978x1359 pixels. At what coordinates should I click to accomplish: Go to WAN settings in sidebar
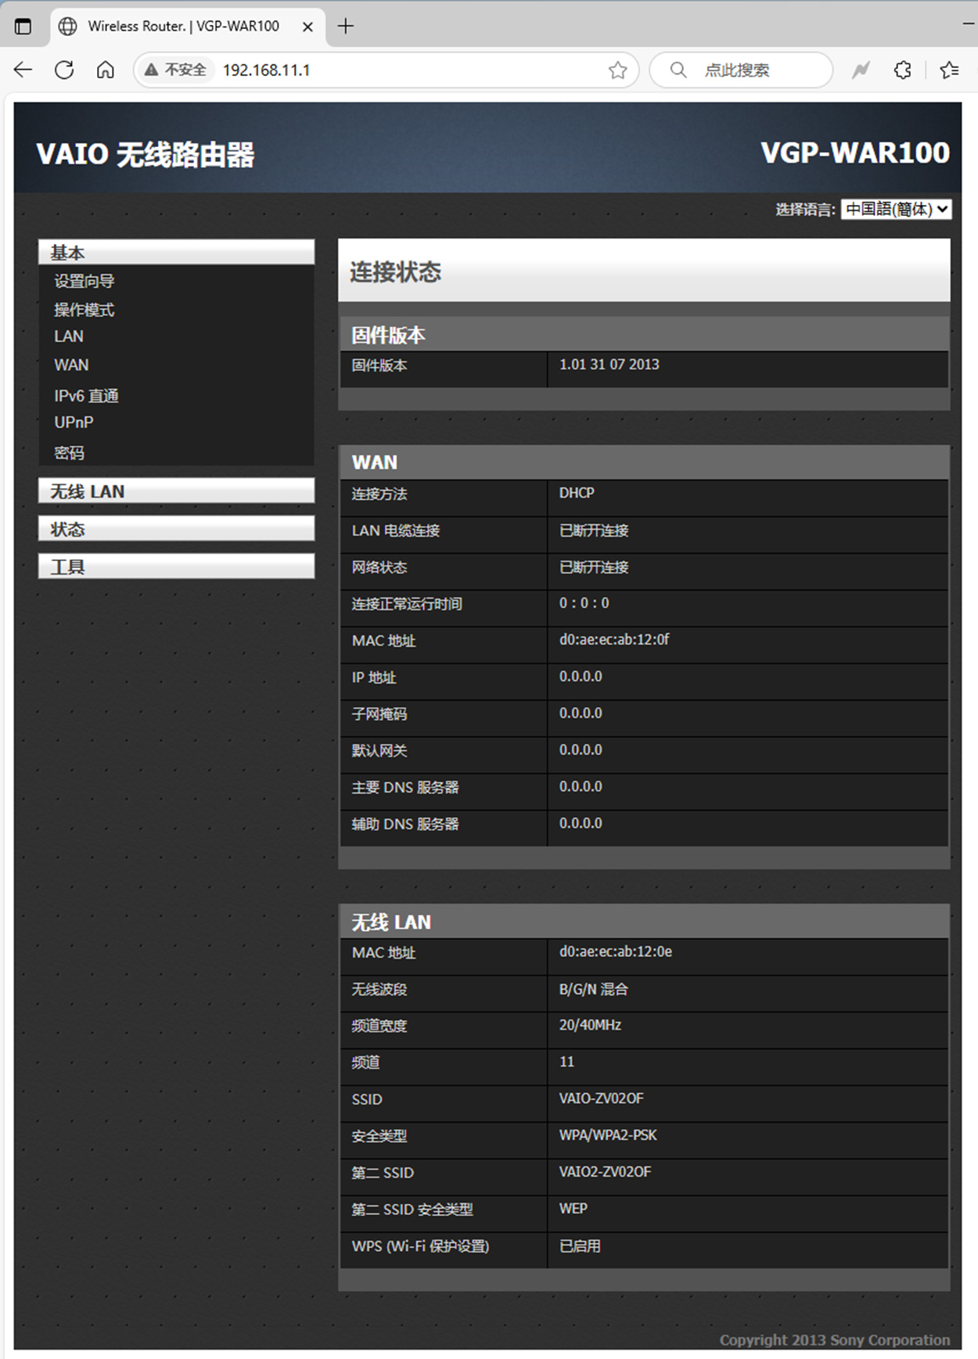[x=71, y=365]
